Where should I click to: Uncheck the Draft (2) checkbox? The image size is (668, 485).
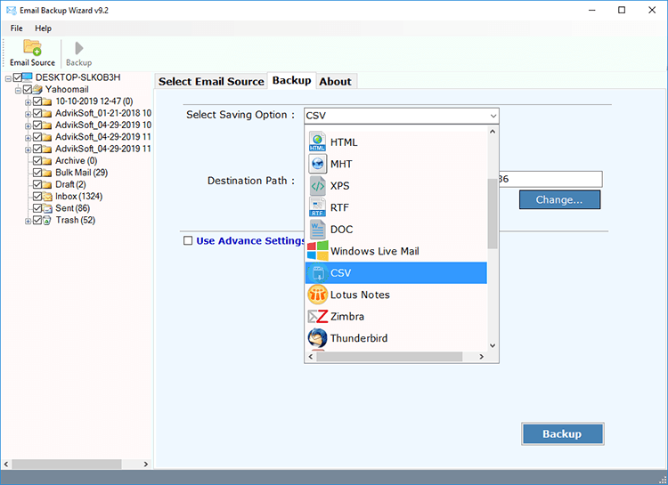click(x=37, y=184)
